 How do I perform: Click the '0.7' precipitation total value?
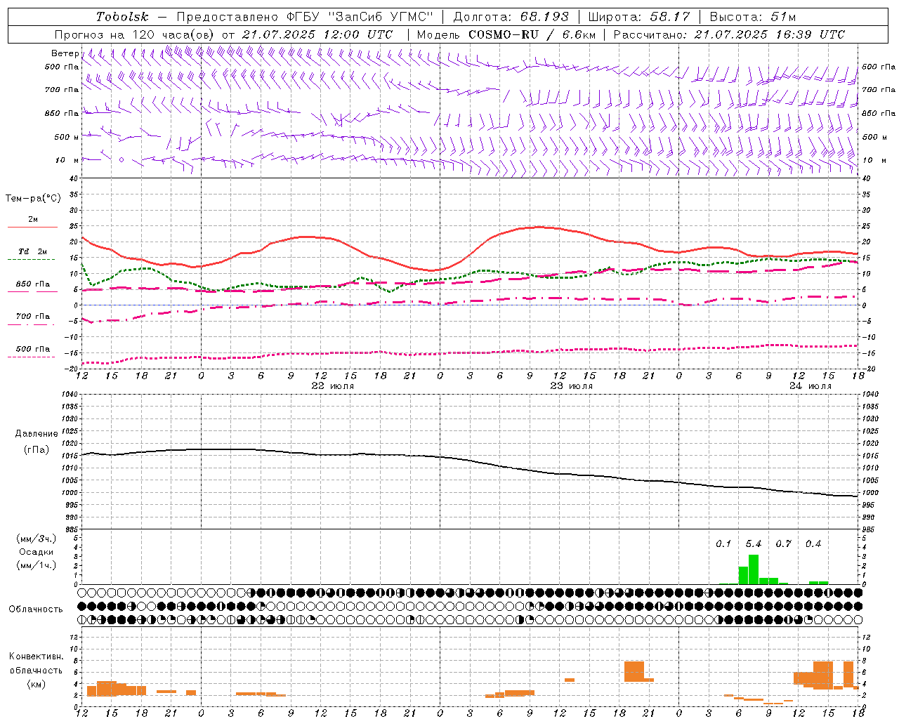783,544
